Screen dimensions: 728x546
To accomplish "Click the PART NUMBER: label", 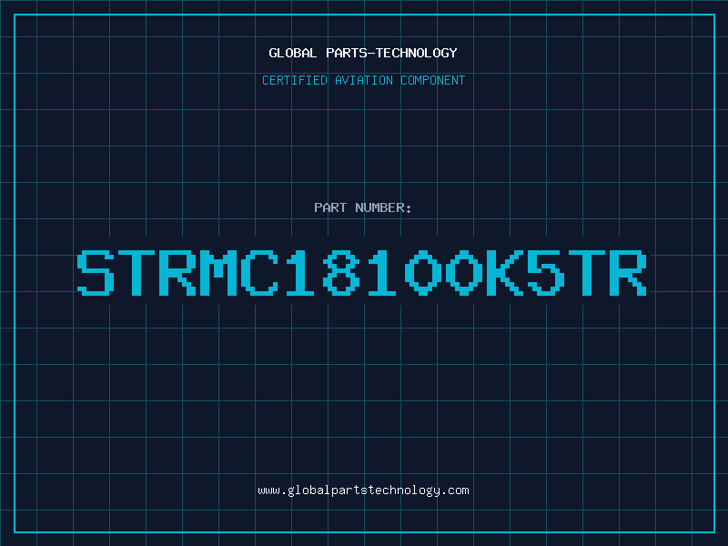I will [363, 207].
